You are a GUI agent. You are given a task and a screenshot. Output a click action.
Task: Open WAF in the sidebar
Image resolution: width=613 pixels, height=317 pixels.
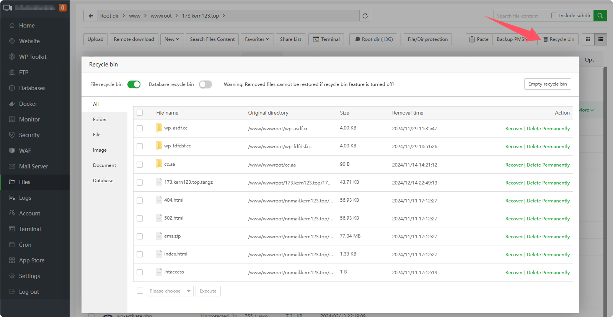coord(25,151)
